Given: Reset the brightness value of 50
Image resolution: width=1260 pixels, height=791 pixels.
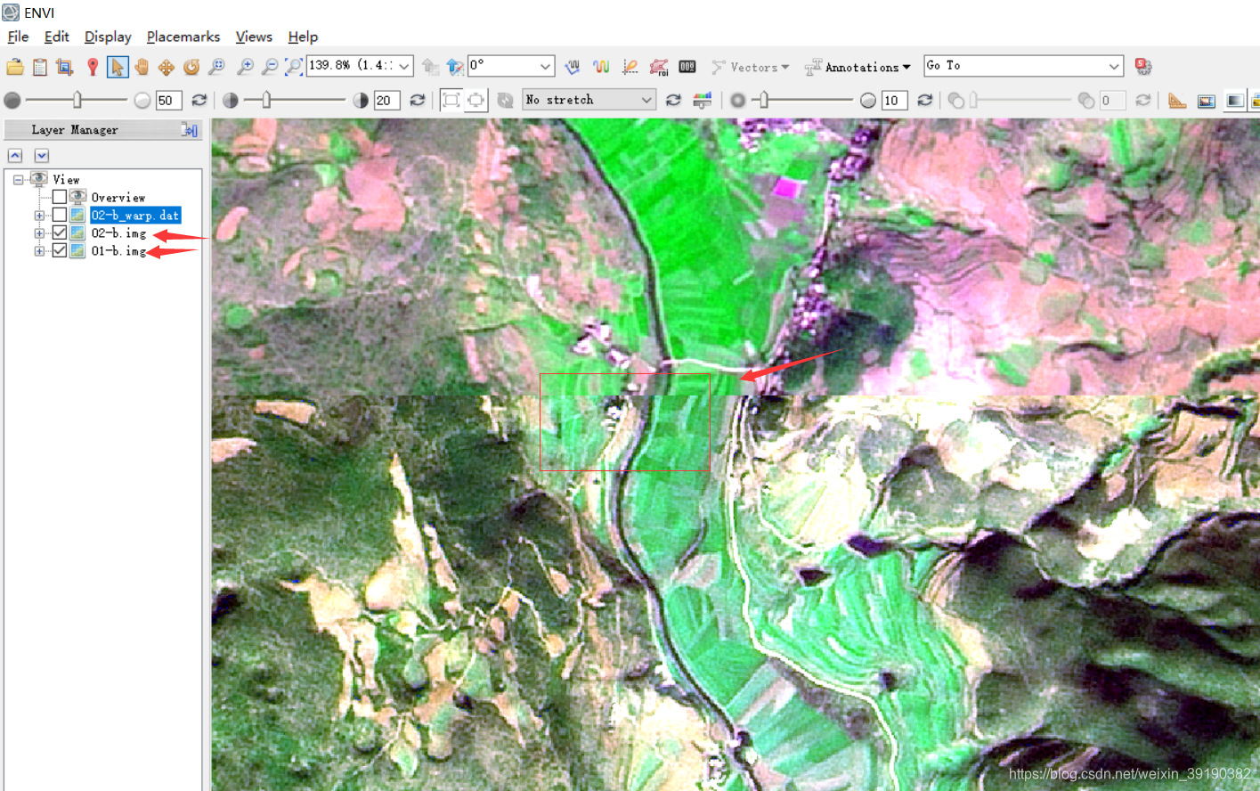Looking at the screenshot, I should click(199, 101).
